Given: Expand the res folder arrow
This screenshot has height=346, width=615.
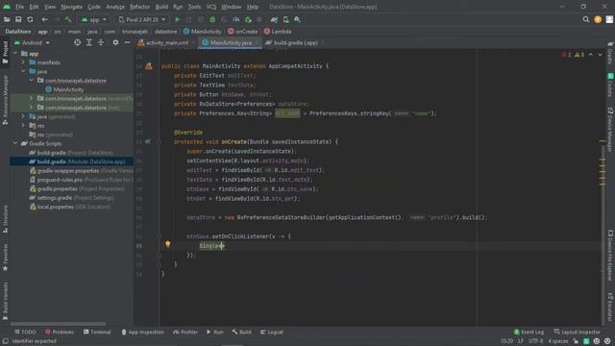Looking at the screenshot, I should click(x=23, y=126).
